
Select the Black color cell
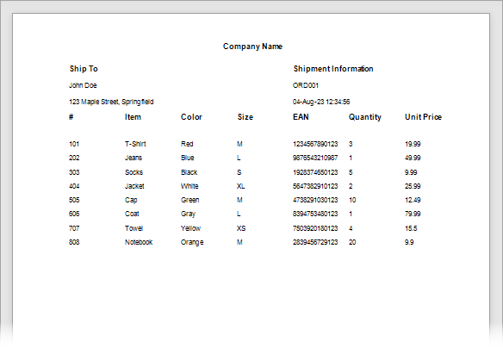pos(189,172)
